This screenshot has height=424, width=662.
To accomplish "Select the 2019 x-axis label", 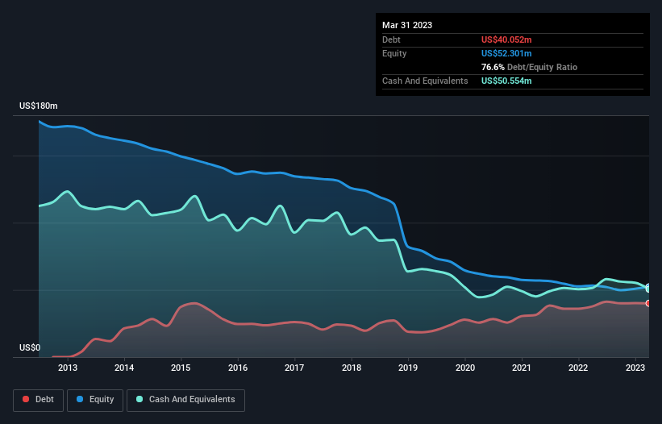I will tap(408, 368).
